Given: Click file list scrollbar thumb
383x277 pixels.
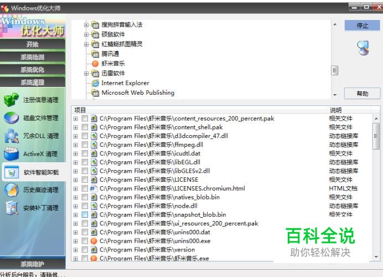Looking at the screenshot, I should click(x=376, y=136).
